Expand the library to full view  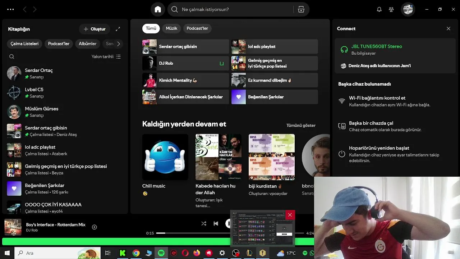click(x=118, y=29)
